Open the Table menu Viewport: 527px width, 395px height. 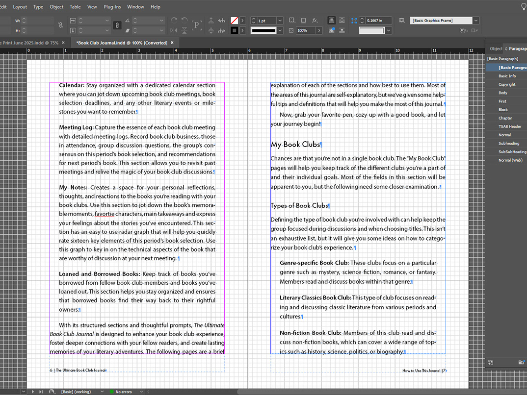tap(75, 7)
